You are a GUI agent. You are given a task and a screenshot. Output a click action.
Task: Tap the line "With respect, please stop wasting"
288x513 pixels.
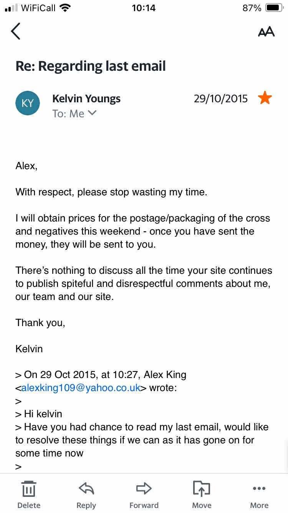click(111, 192)
